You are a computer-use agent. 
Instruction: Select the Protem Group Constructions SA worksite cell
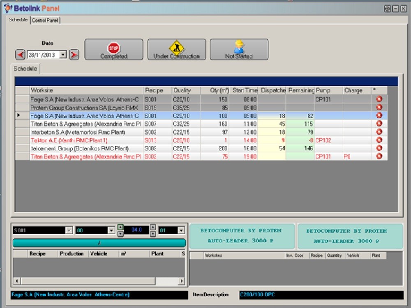(x=86, y=108)
